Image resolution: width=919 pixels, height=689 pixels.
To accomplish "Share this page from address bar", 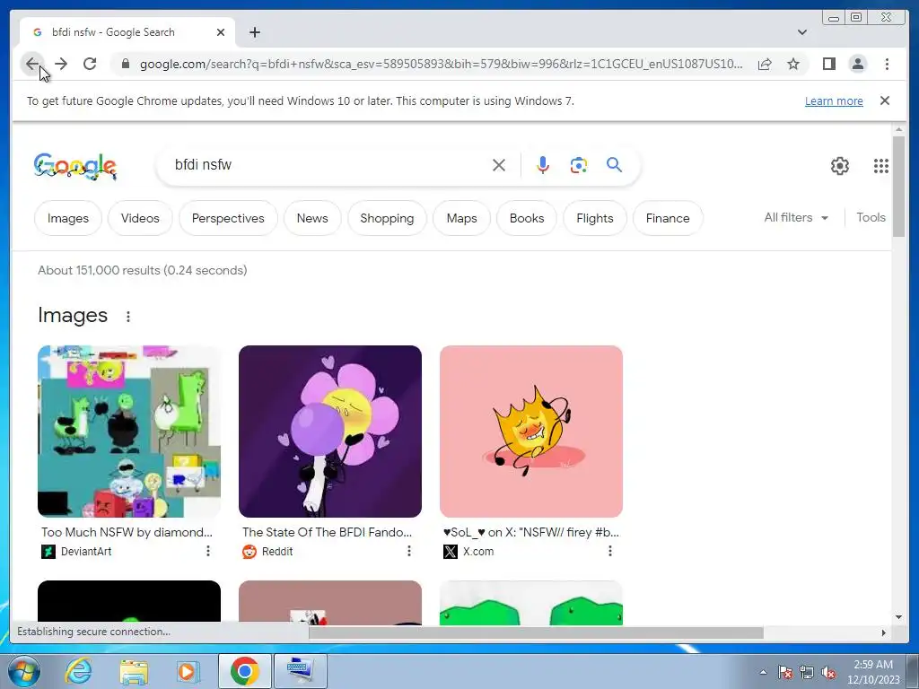I will (x=765, y=64).
